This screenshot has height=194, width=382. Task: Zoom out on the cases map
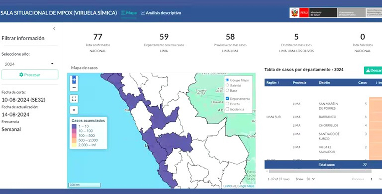click(74, 88)
